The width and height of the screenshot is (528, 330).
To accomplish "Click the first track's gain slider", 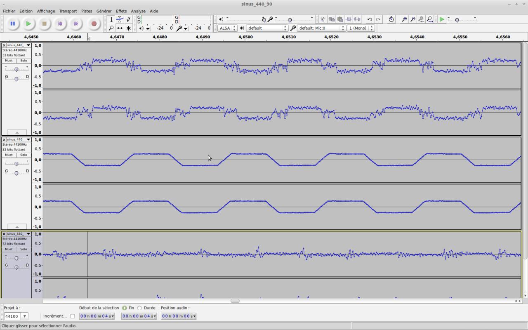I will [16, 69].
